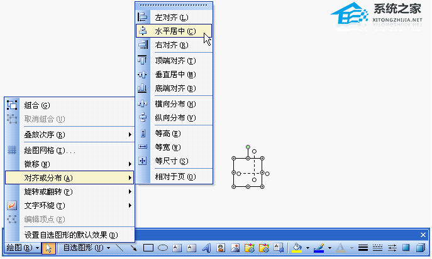Screen dimensions: 432x259
Task: Insert WordArt from the drawing toolbar
Action: (206, 248)
